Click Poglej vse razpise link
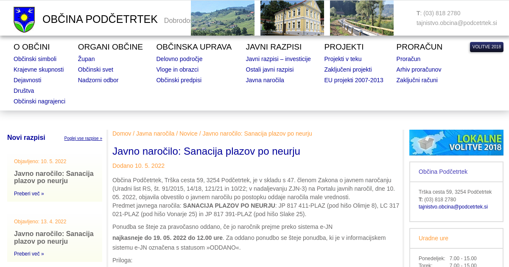509x267 pixels. (83, 139)
